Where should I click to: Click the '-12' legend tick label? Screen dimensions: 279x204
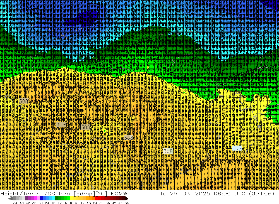click(x=58, y=203)
